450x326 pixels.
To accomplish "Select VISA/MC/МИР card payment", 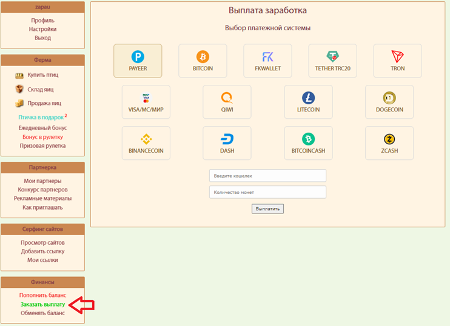I will [x=146, y=102].
